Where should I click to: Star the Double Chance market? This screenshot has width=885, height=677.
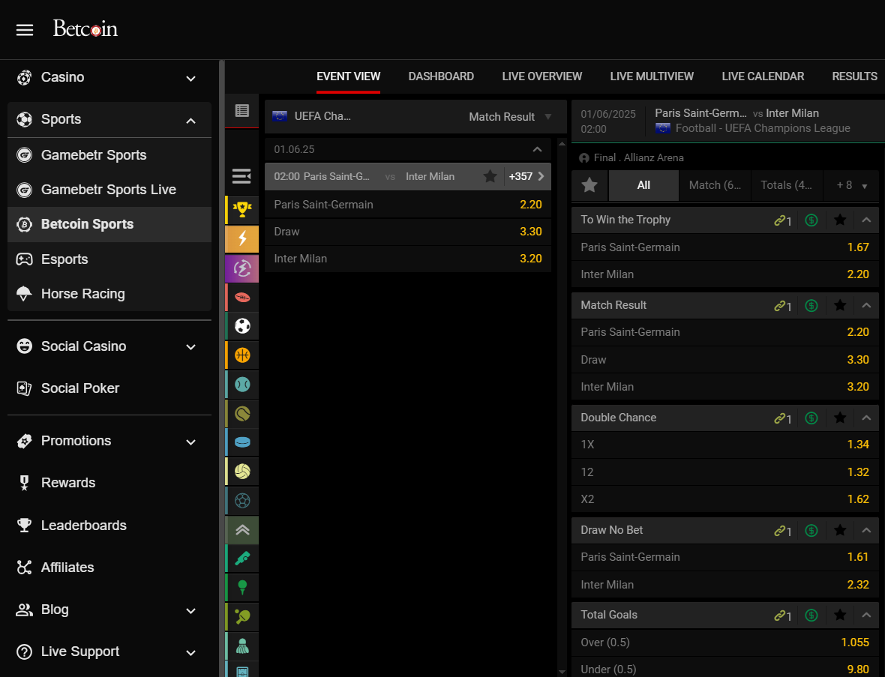(x=840, y=418)
